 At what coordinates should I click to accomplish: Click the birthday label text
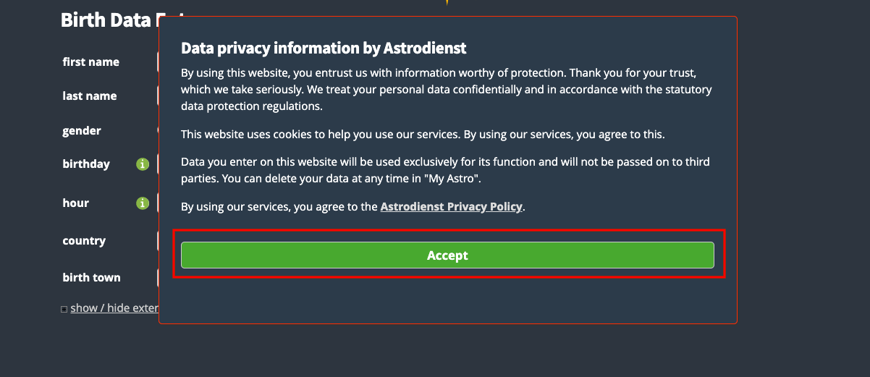point(86,164)
